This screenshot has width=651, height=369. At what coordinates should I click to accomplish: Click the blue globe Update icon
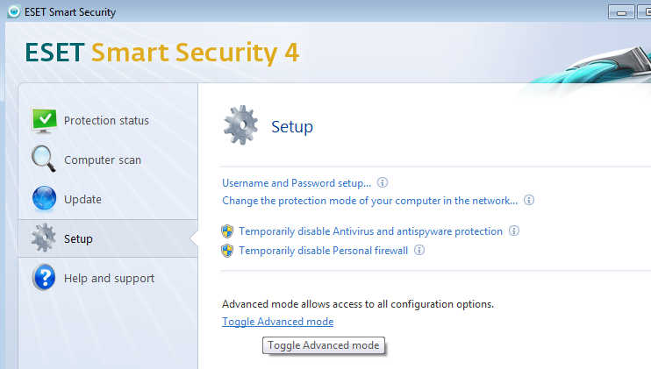44,198
